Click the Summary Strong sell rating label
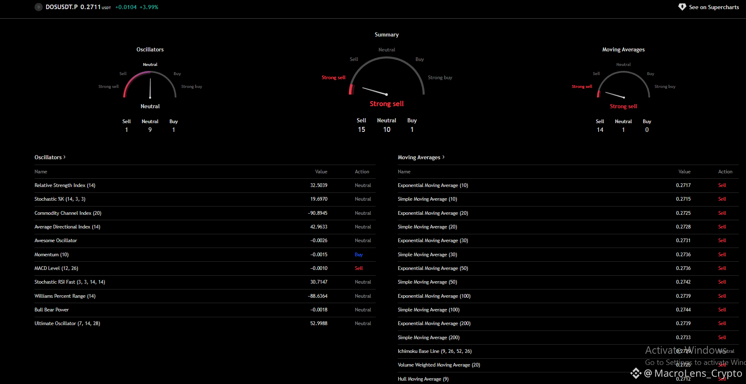Image resolution: width=746 pixels, height=384 pixels. pyautogui.click(x=386, y=104)
